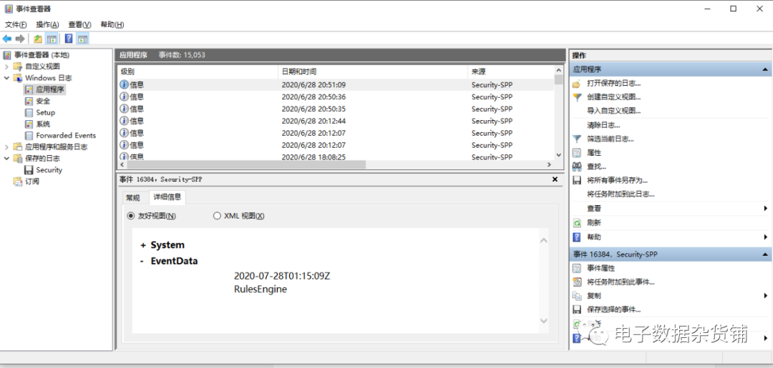Click 创建自定义视图 action
This screenshot has height=368, width=773.
[614, 97]
